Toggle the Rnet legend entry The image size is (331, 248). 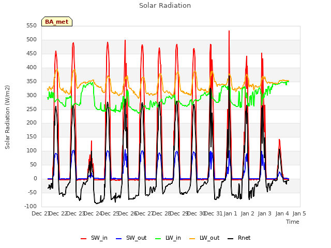click(239, 238)
